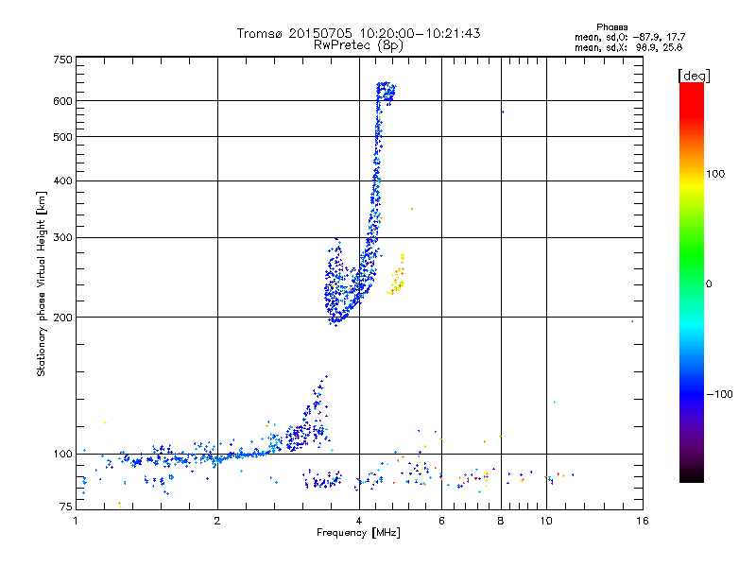Click the colorbar tick label "-100"
This screenshot has height=567, width=756.
pyautogui.click(x=720, y=394)
